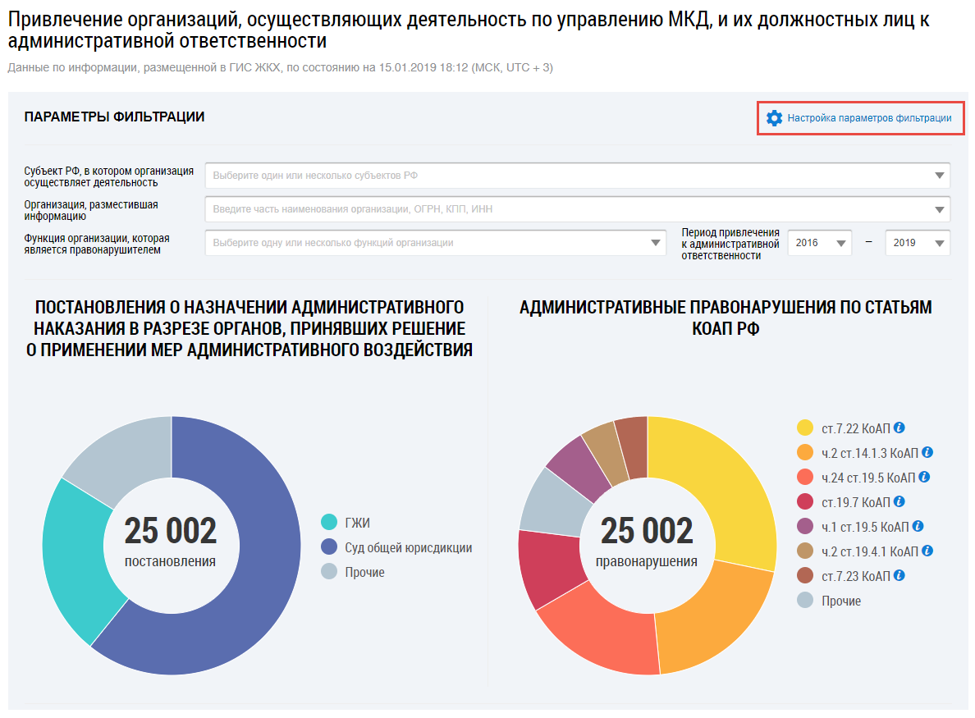Click the organization name search input field

[566, 209]
